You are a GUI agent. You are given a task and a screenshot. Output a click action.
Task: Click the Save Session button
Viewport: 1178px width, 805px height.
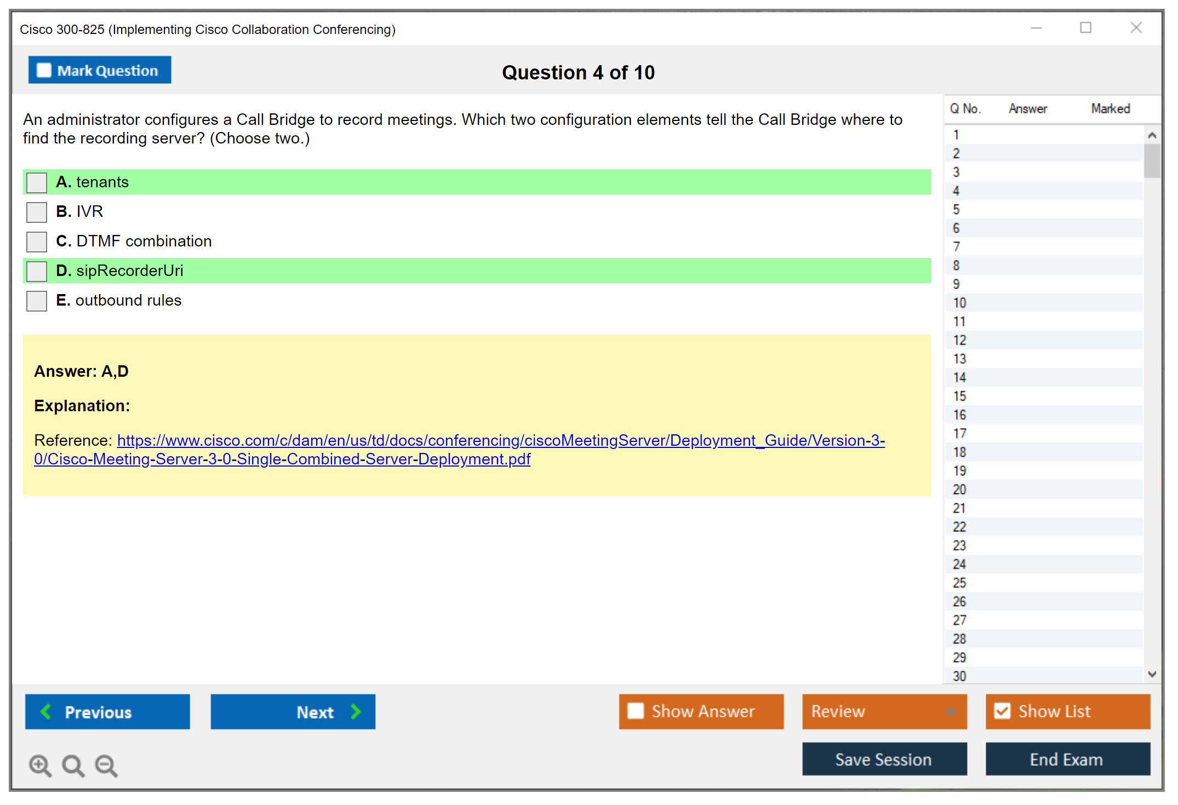coord(884,759)
